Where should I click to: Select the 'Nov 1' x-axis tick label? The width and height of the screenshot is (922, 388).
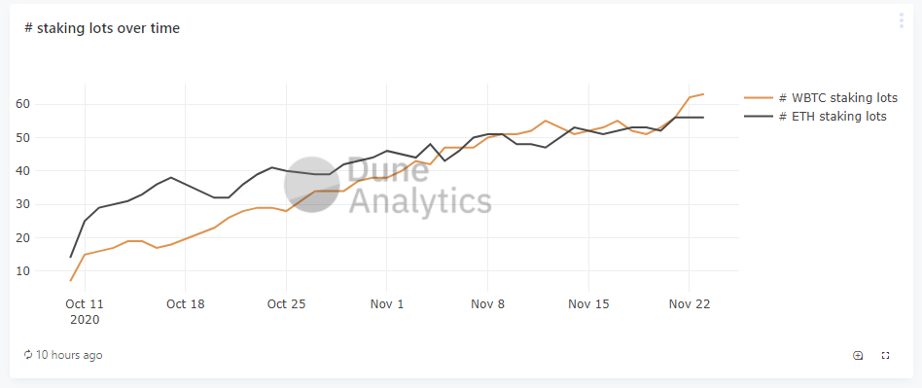point(387,304)
